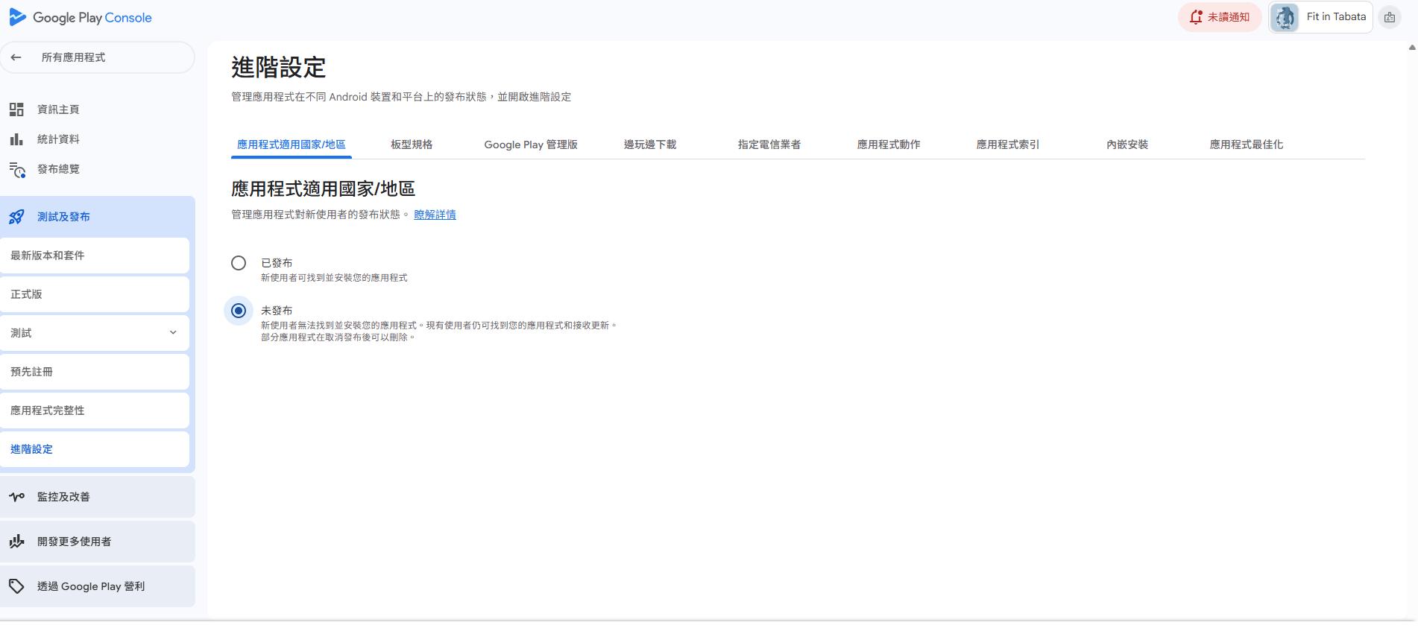
Task: Click the scrollbar up arrow on right edge
Action: click(x=1411, y=48)
